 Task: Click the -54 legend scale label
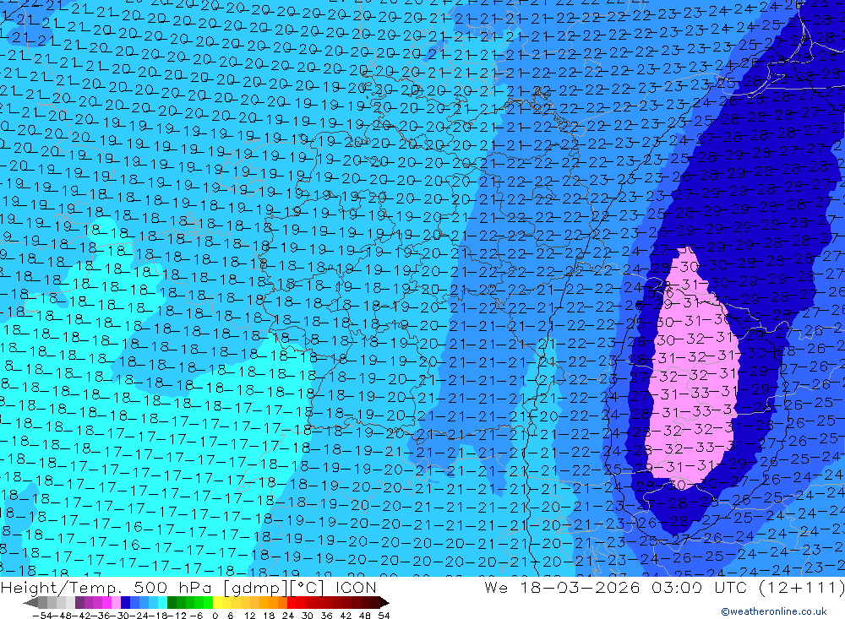point(42,616)
